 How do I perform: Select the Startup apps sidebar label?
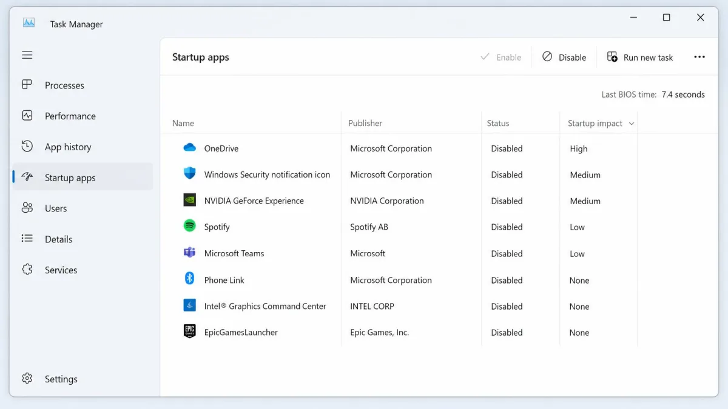click(x=70, y=178)
